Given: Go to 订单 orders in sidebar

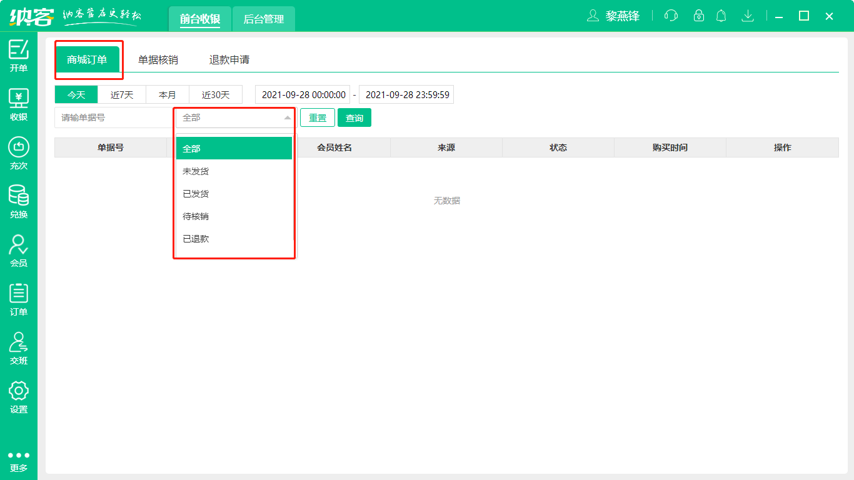Looking at the screenshot, I should point(19,299).
